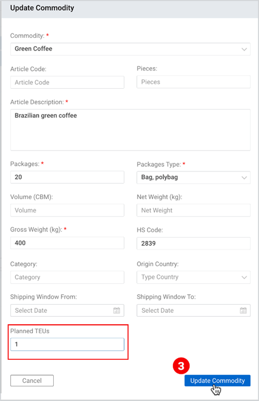Click the Cancel button
The width and height of the screenshot is (259, 401).
tap(32, 381)
